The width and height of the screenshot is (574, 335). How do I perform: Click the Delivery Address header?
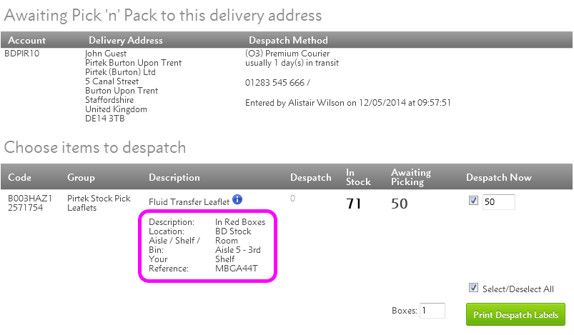(x=126, y=40)
